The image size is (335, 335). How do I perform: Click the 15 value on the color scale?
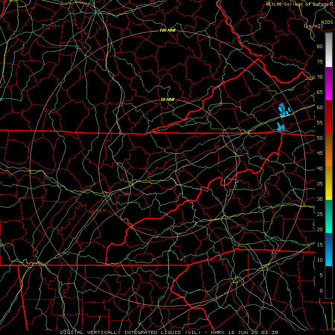(320, 245)
